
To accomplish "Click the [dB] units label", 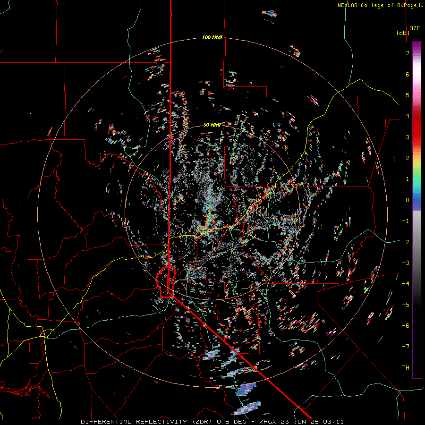I will (403, 33).
